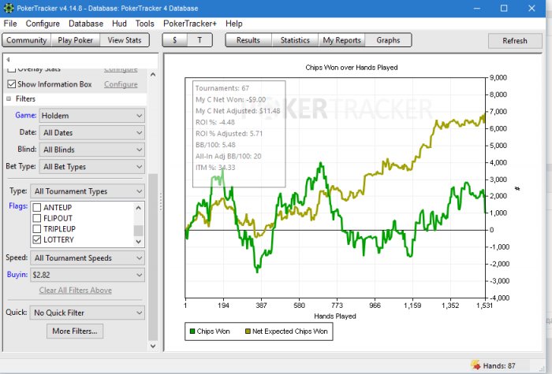Click the Flags list scroll up arrow

point(138,208)
